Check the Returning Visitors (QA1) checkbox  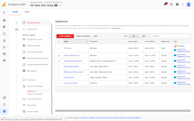tap(59, 72)
